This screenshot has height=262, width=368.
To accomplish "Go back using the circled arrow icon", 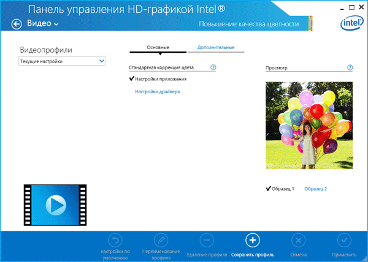I will click(x=17, y=24).
